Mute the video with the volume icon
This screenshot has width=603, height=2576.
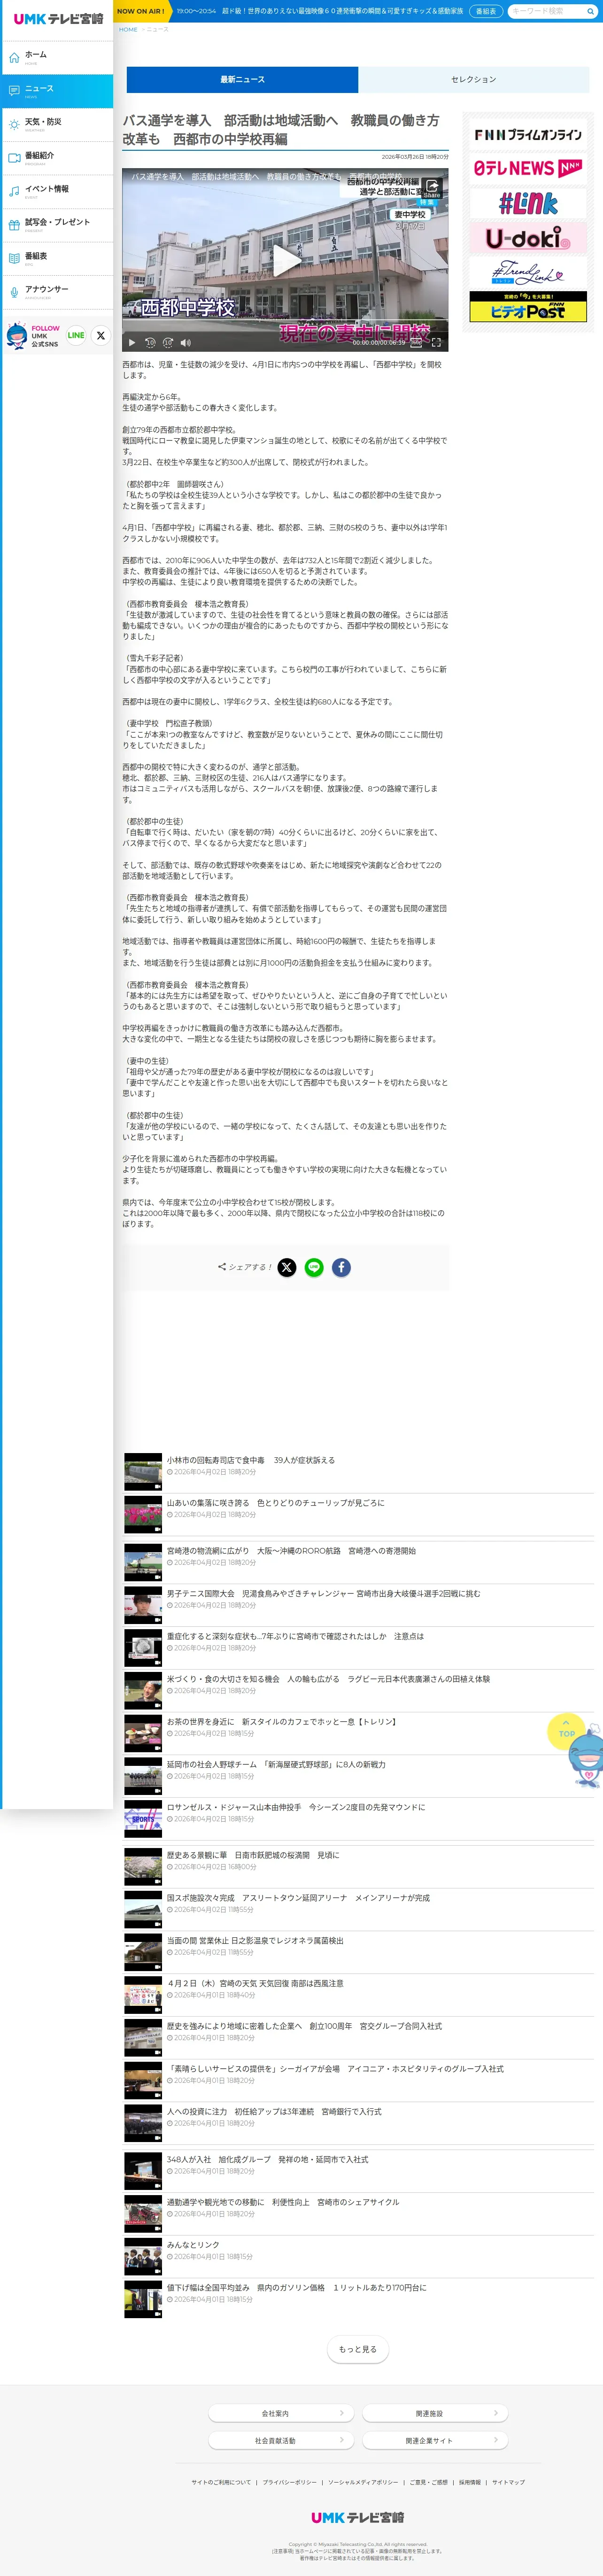coord(186,343)
